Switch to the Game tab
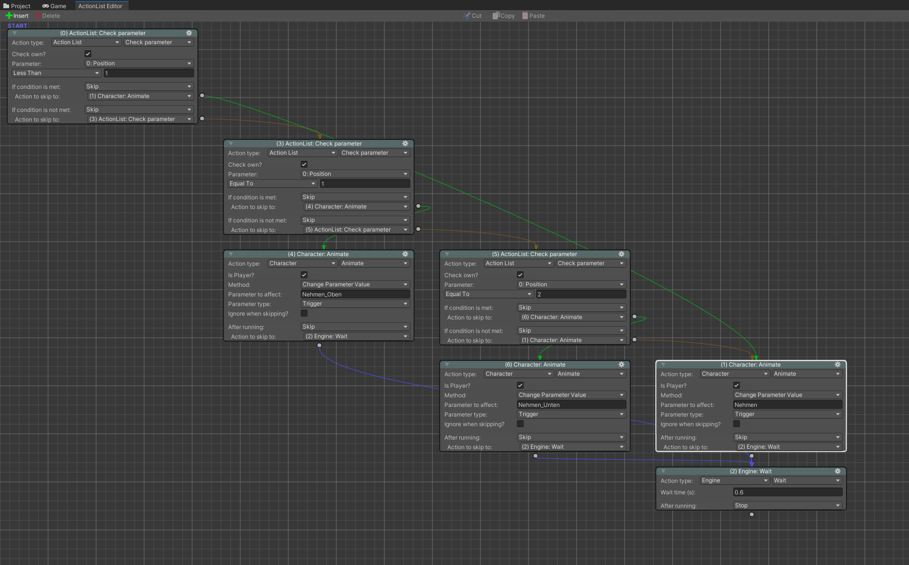This screenshot has width=909, height=565. point(54,6)
